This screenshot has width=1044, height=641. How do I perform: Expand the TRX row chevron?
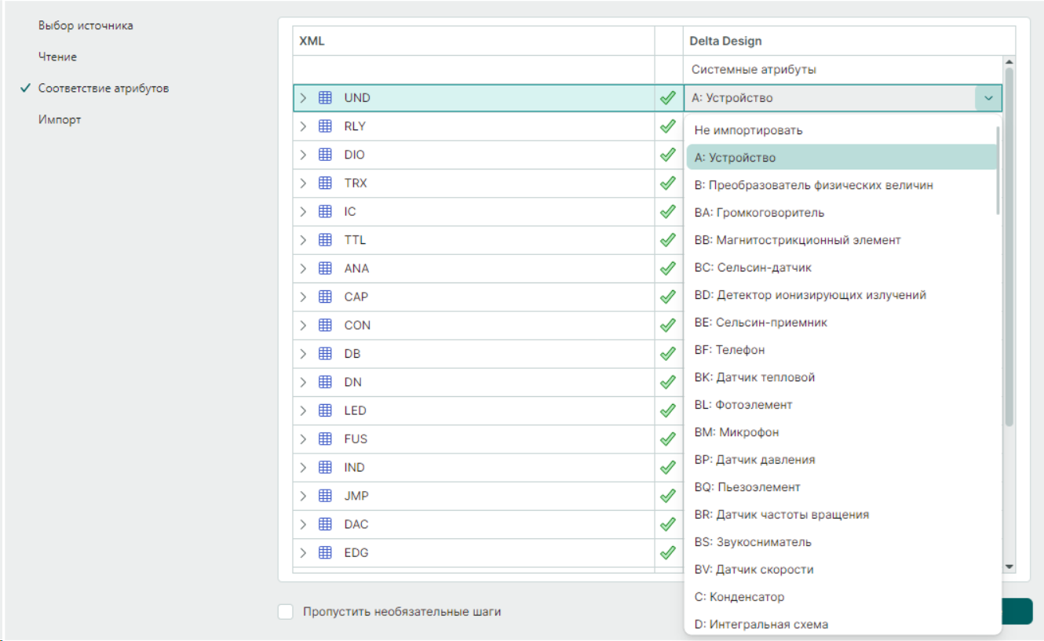[304, 184]
